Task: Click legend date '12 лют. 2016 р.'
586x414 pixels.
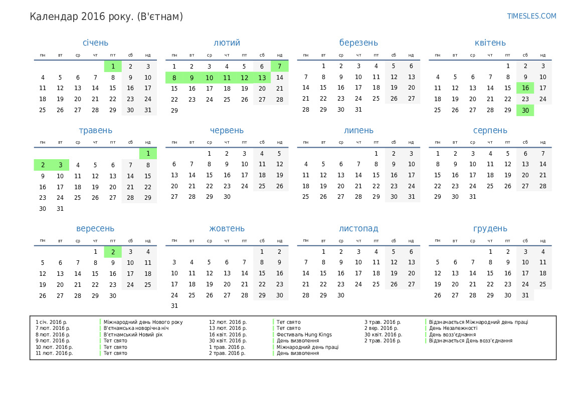Action: [228, 322]
